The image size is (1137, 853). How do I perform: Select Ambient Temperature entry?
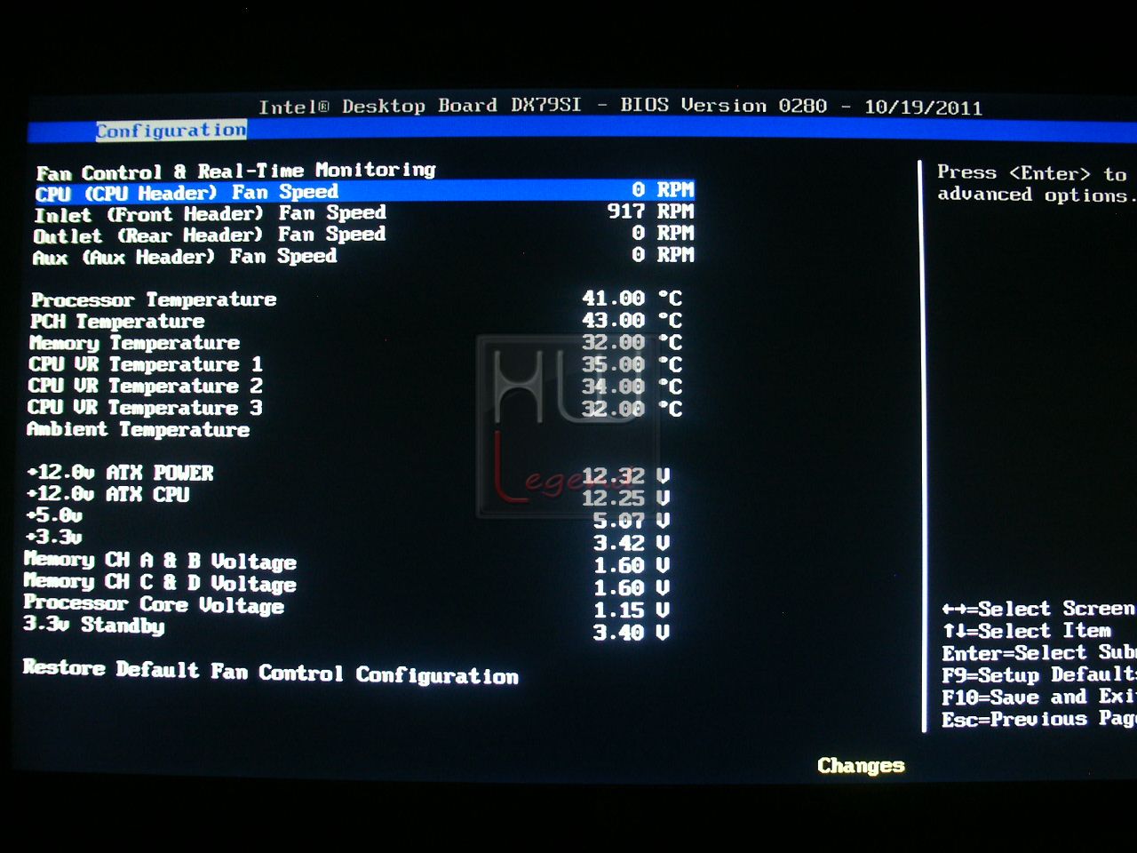click(x=138, y=429)
